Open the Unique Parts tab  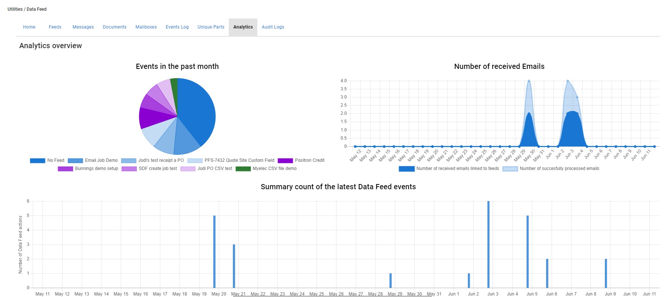tap(211, 27)
